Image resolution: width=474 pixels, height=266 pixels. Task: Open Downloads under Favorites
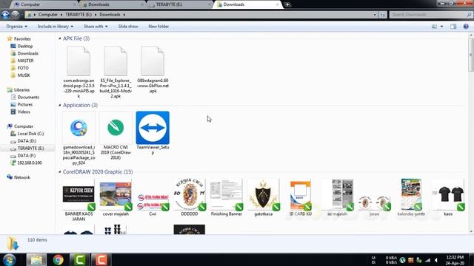tap(27, 53)
